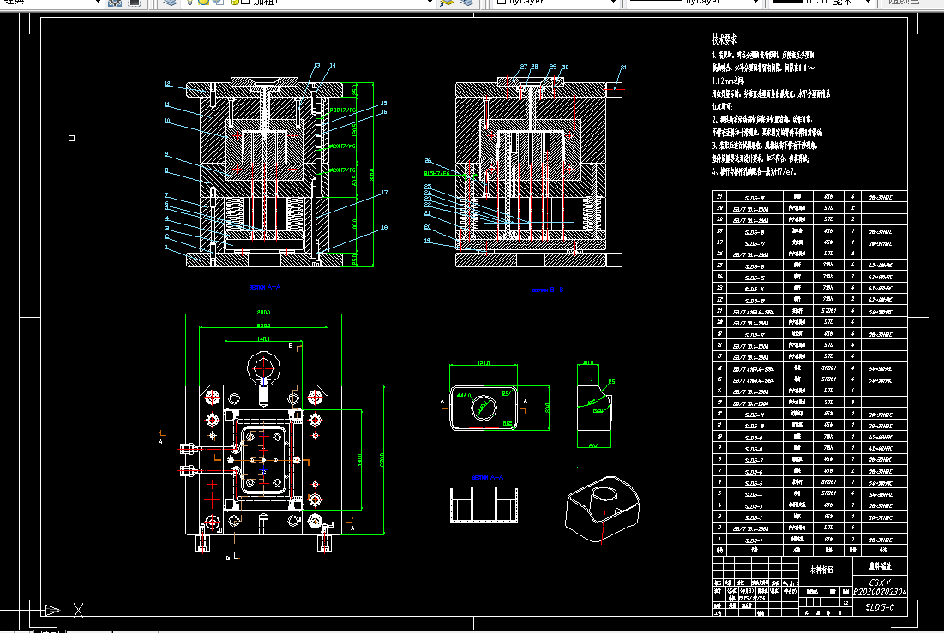The width and height of the screenshot is (944, 633).
Task: Expand the workspace selector dropdown
Action: 98,3
